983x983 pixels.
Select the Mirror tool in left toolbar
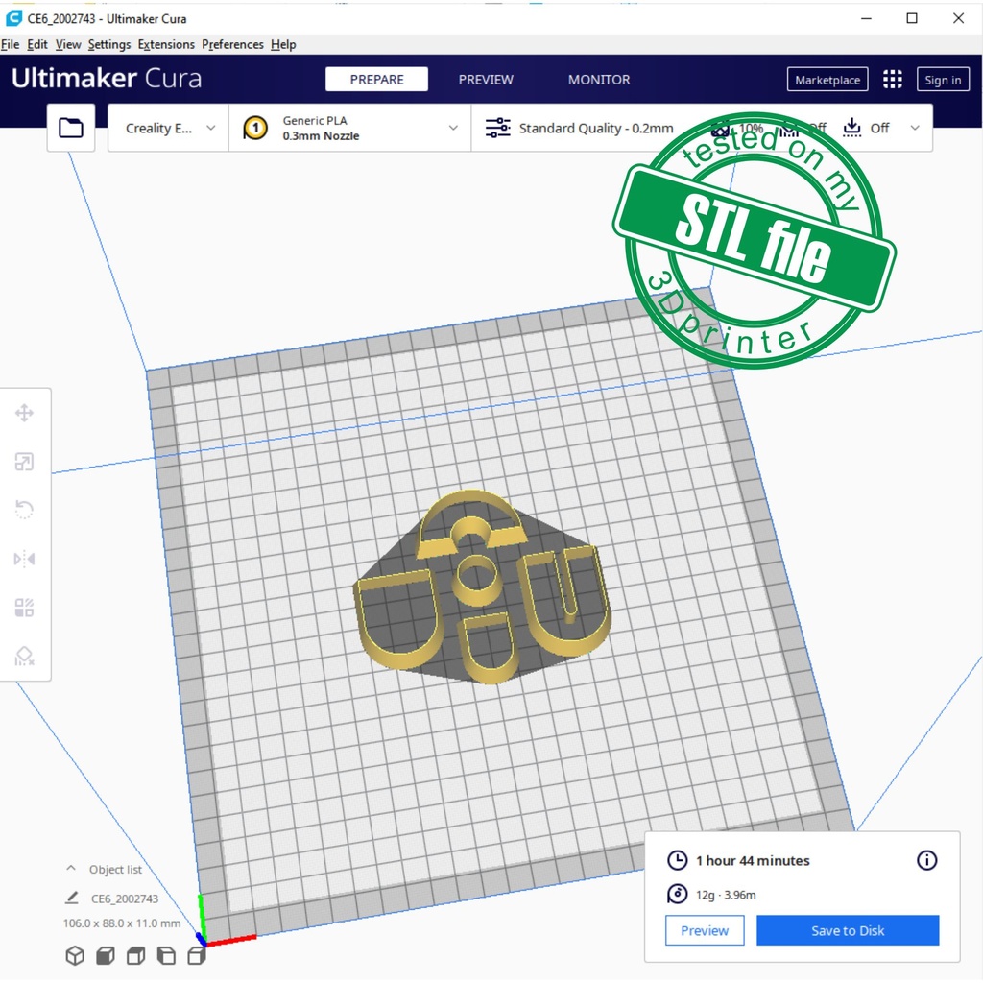pyautogui.click(x=25, y=559)
